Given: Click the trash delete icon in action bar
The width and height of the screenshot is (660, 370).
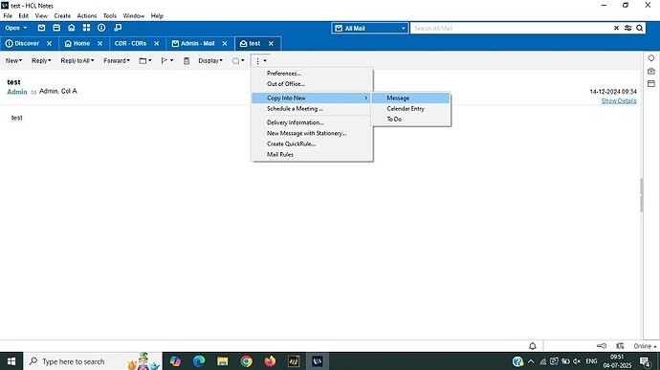Looking at the screenshot, I should tap(187, 61).
